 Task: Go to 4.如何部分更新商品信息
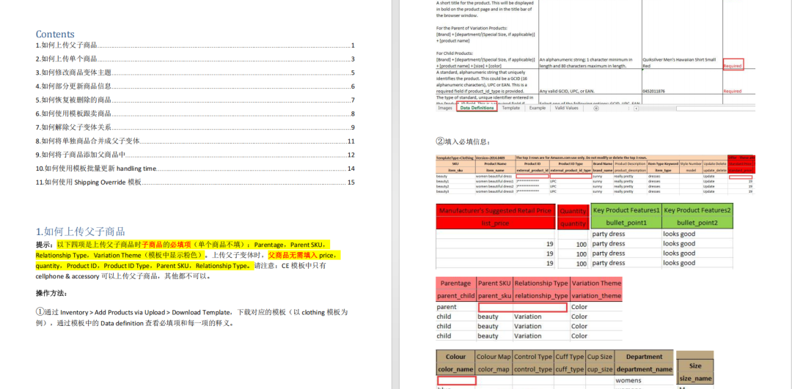[196, 86]
